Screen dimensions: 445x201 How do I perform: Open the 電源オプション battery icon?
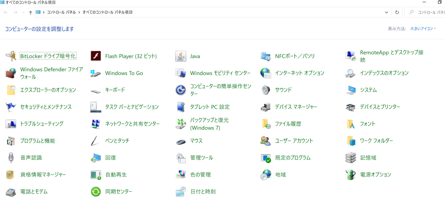point(350,174)
